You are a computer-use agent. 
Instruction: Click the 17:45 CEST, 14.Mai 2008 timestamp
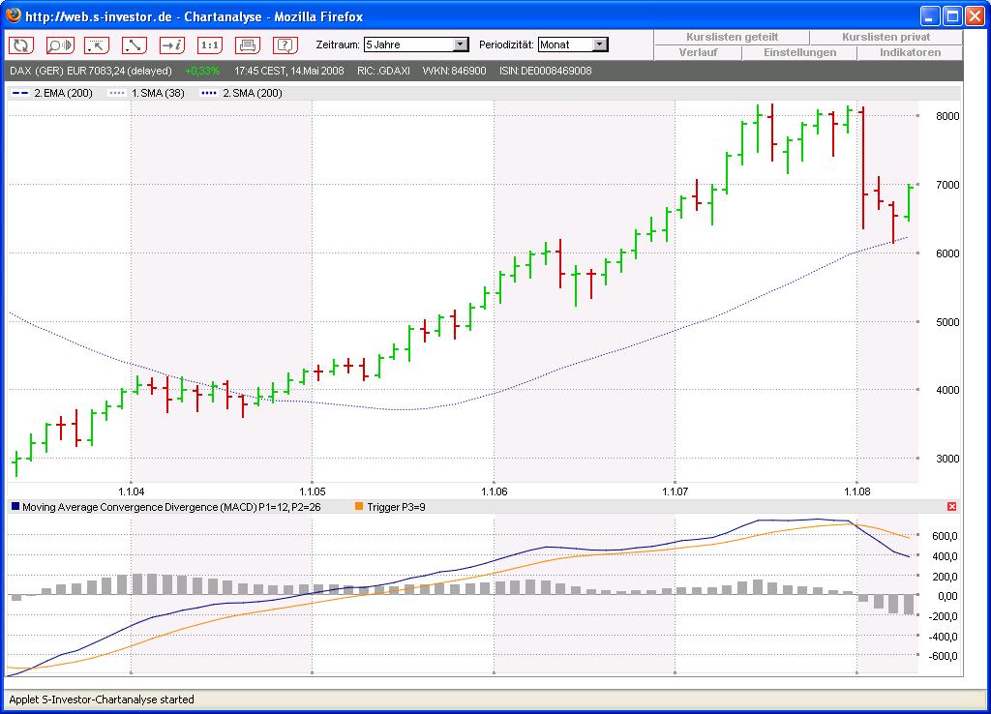(289, 71)
